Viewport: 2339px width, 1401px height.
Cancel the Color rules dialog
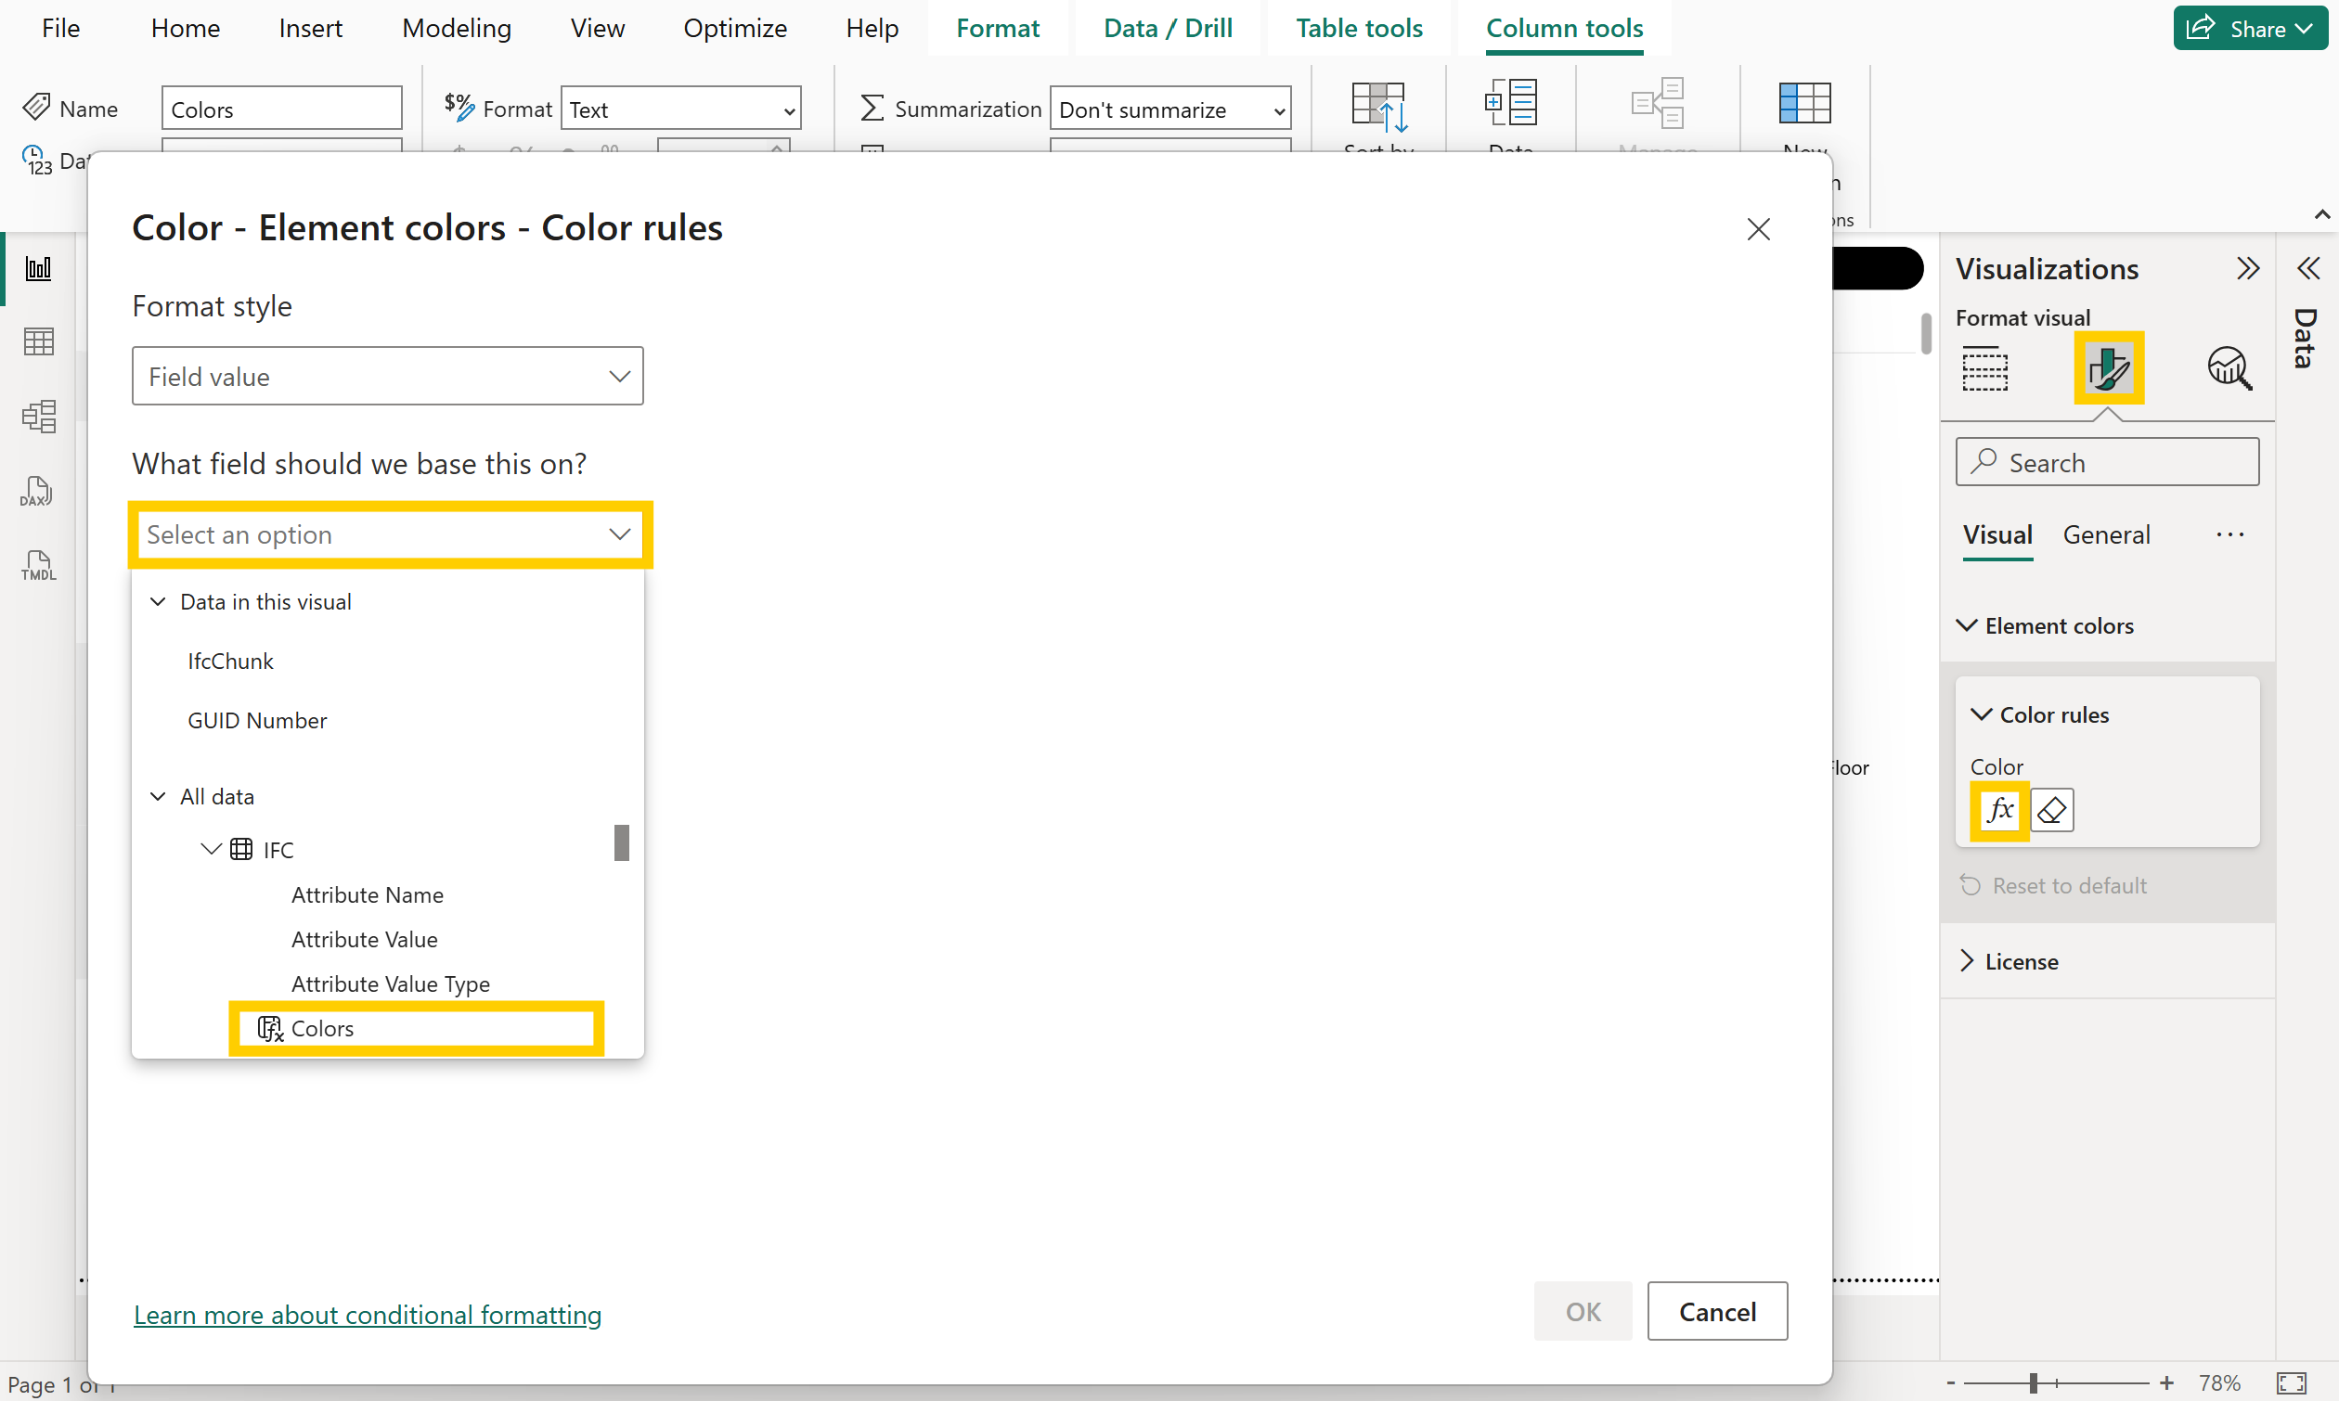pyautogui.click(x=1717, y=1310)
